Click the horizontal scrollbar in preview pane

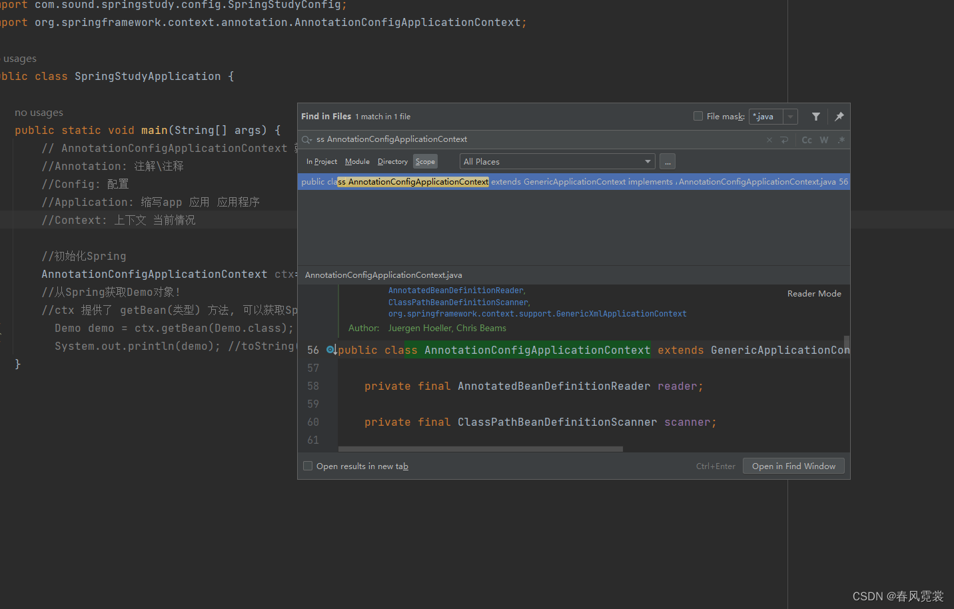(480, 449)
